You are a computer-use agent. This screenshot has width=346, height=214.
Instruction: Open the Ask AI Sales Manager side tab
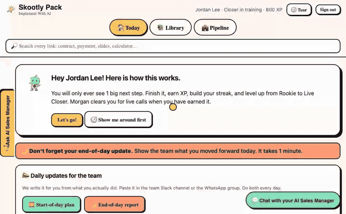[x=8, y=123]
